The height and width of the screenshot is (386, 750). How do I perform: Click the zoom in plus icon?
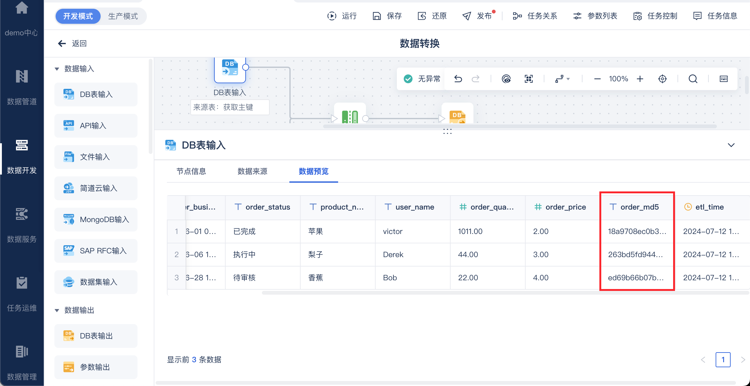click(640, 79)
